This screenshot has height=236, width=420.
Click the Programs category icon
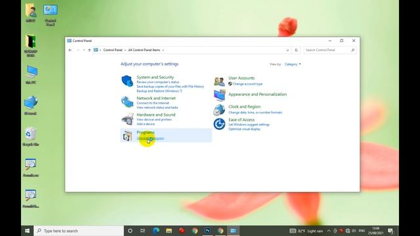point(127,136)
